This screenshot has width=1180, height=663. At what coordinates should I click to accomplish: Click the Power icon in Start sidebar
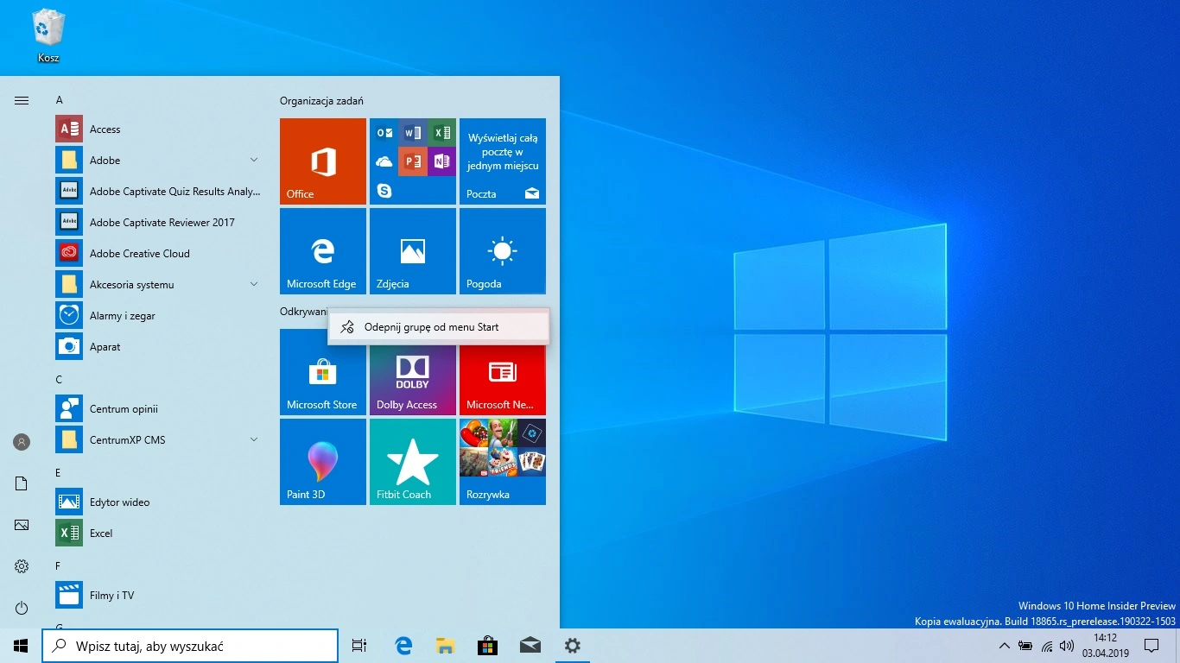click(22, 608)
